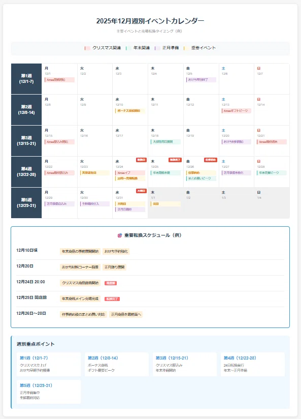
Task: Click the ボーナス支給開始 event on 12/10
Action: click(x=130, y=111)
